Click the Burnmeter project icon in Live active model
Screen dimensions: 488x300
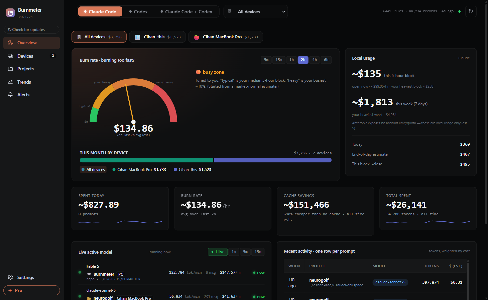[x=89, y=274]
